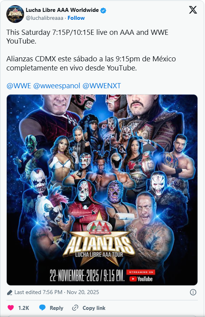Click the reply speech bubble icon
The image size is (205, 317).
point(42,308)
